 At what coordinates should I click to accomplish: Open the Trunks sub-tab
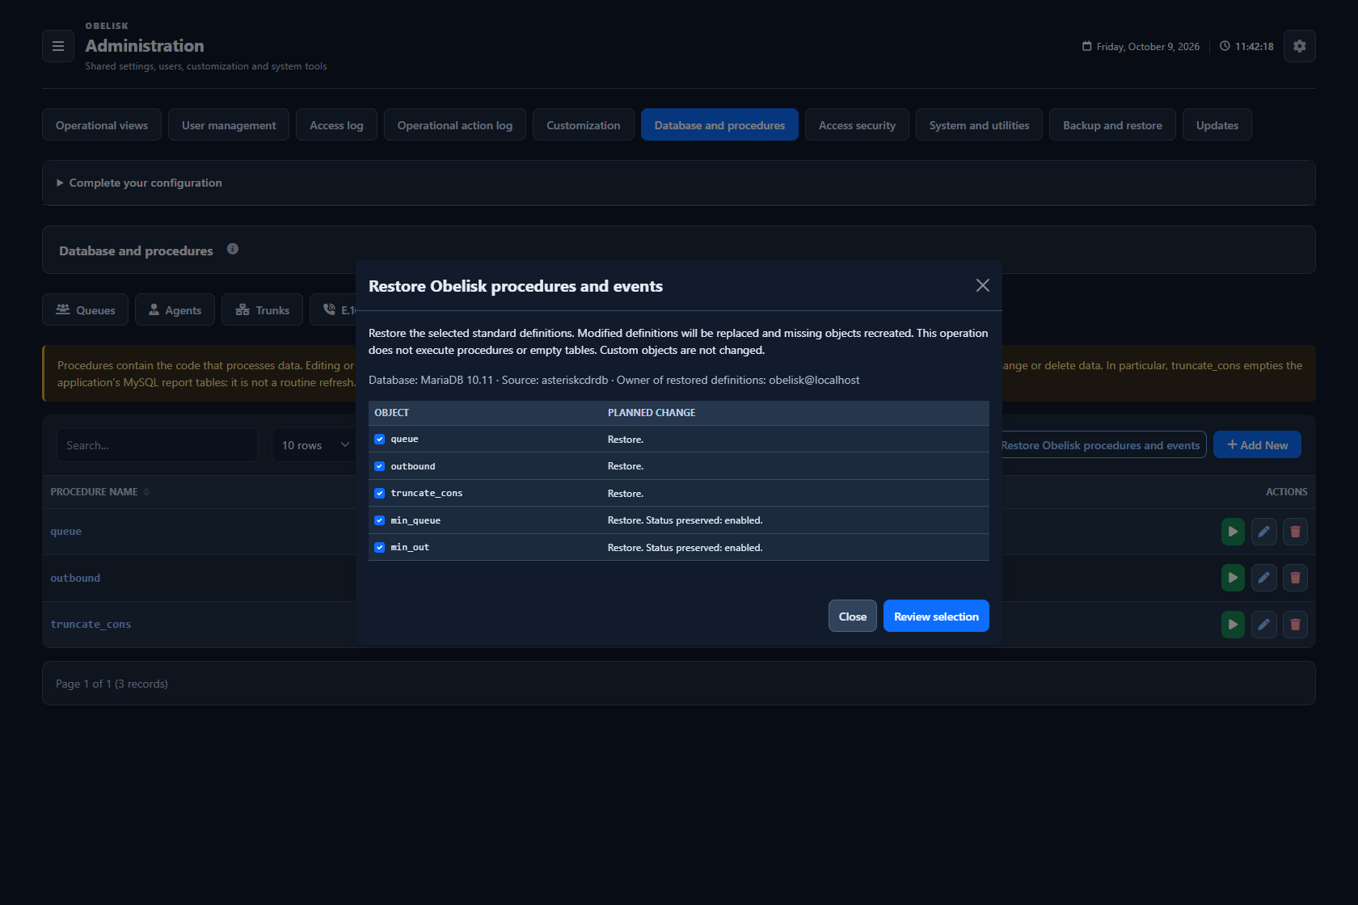tap(262, 309)
